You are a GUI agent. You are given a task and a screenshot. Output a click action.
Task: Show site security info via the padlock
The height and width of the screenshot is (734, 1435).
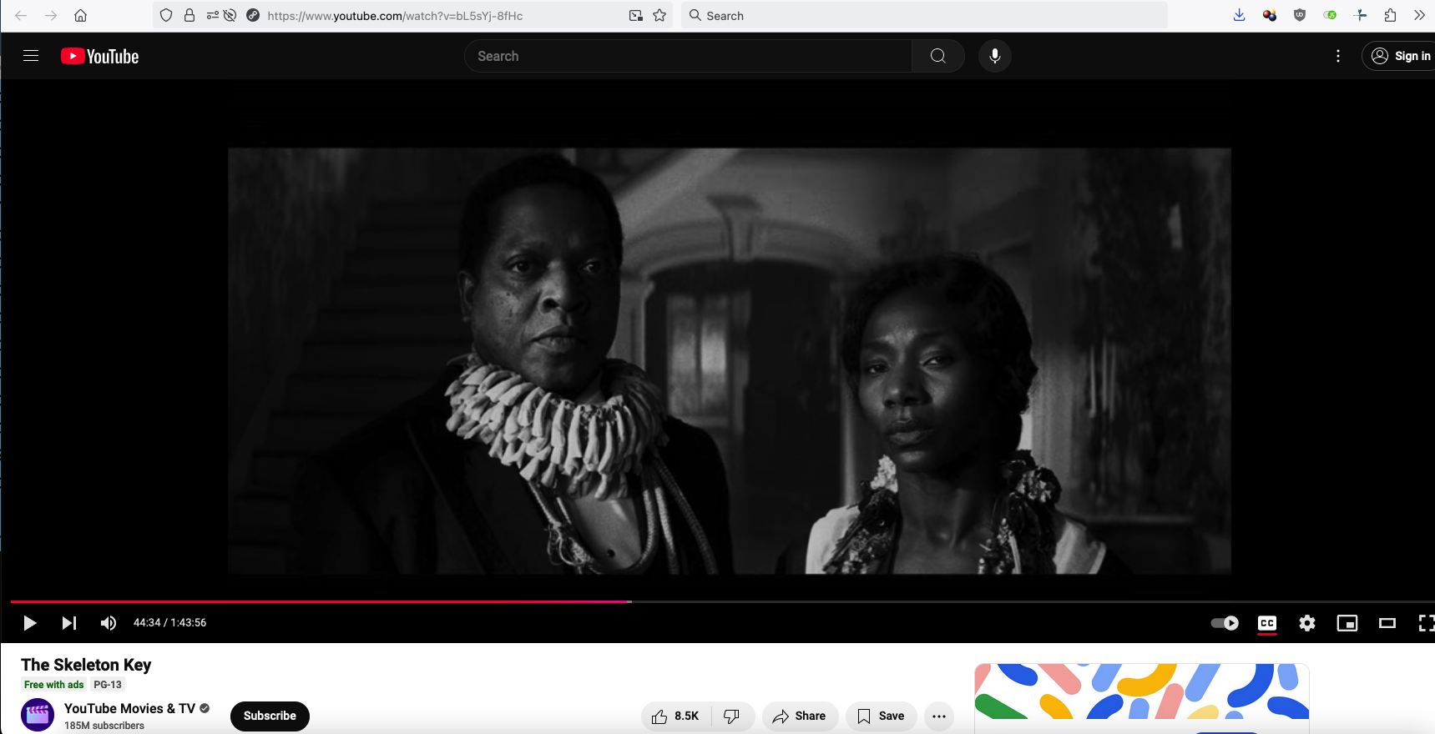click(x=189, y=16)
